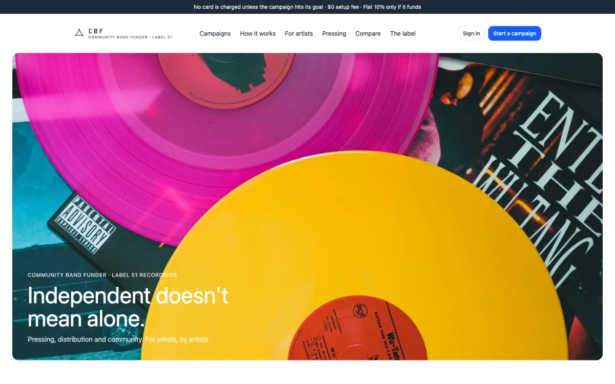This screenshot has height=384, width=615.
Task: Click the 'Independent doesn't mean alone.' headline
Action: (x=128, y=307)
